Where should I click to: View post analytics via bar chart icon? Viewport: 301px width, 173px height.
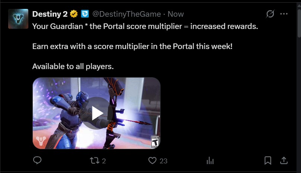[210, 160]
